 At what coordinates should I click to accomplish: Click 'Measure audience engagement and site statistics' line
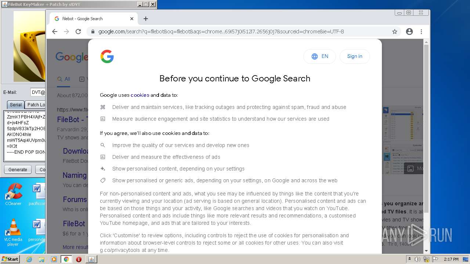[221, 119]
